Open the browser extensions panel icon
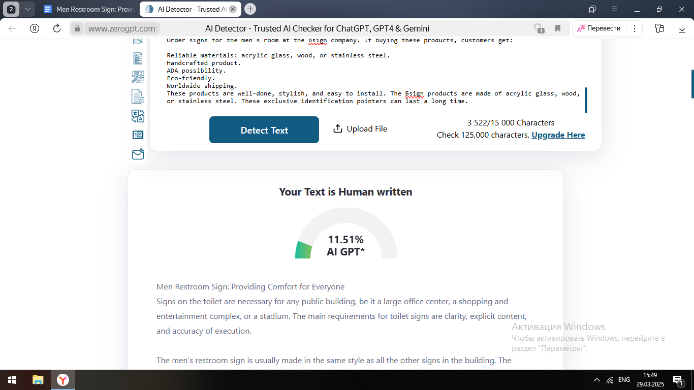694x390 pixels. 659,28
